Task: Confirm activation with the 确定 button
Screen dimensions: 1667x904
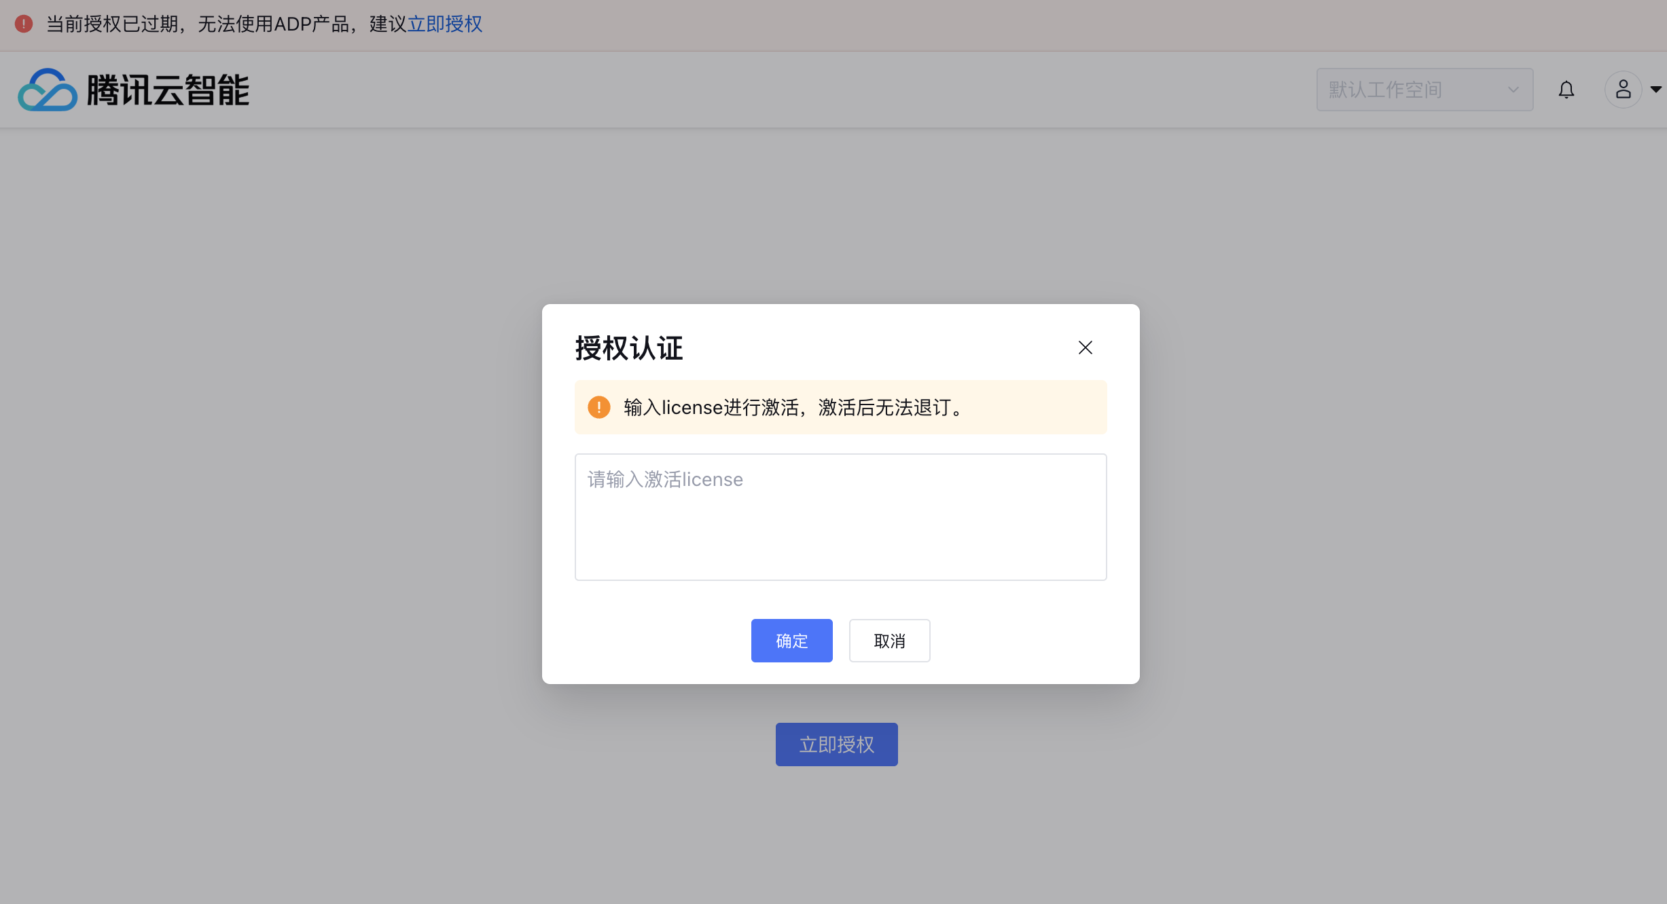Action: 791,641
